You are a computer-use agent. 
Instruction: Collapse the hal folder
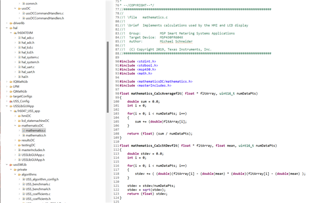(7, 28)
